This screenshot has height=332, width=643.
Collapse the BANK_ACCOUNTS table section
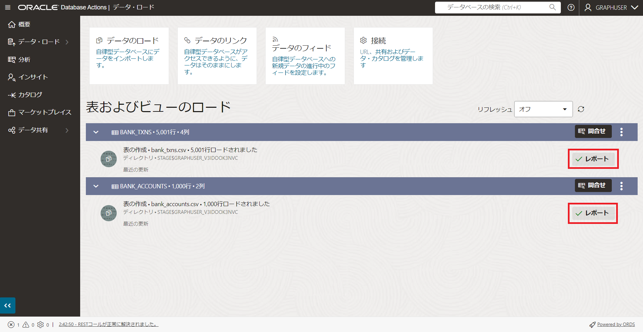click(x=96, y=186)
